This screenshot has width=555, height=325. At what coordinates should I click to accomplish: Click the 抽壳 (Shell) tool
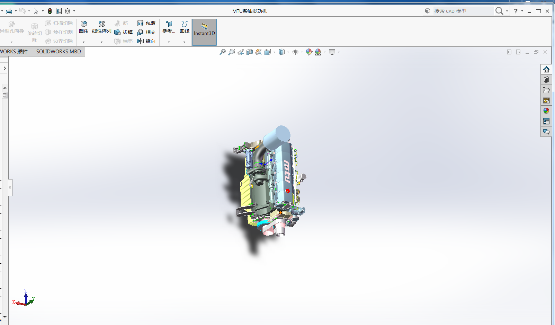[x=125, y=41]
